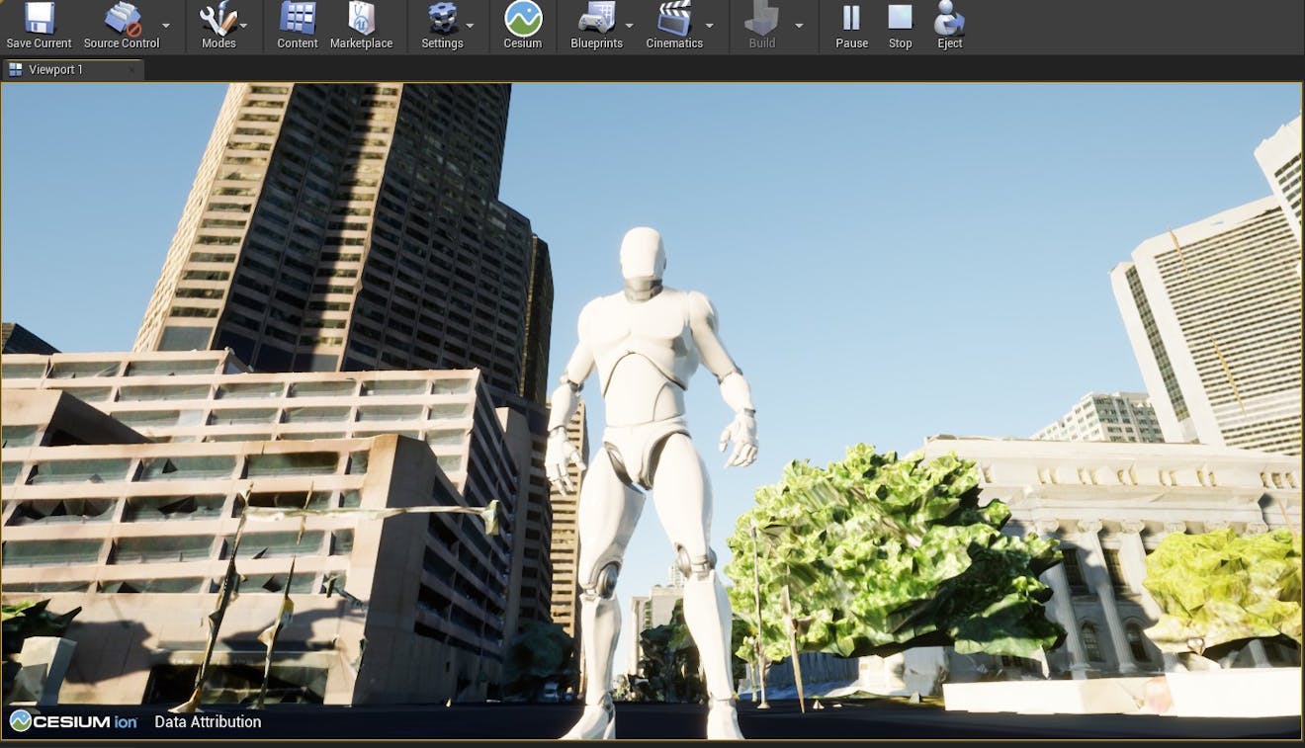
Task: Click the Save Current toolbar icon
Action: [x=39, y=26]
